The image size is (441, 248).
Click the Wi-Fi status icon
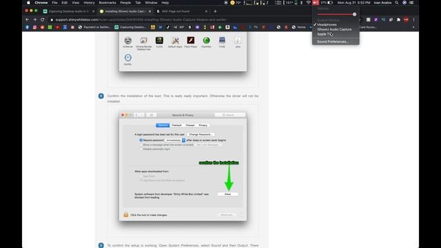tap(308, 3)
